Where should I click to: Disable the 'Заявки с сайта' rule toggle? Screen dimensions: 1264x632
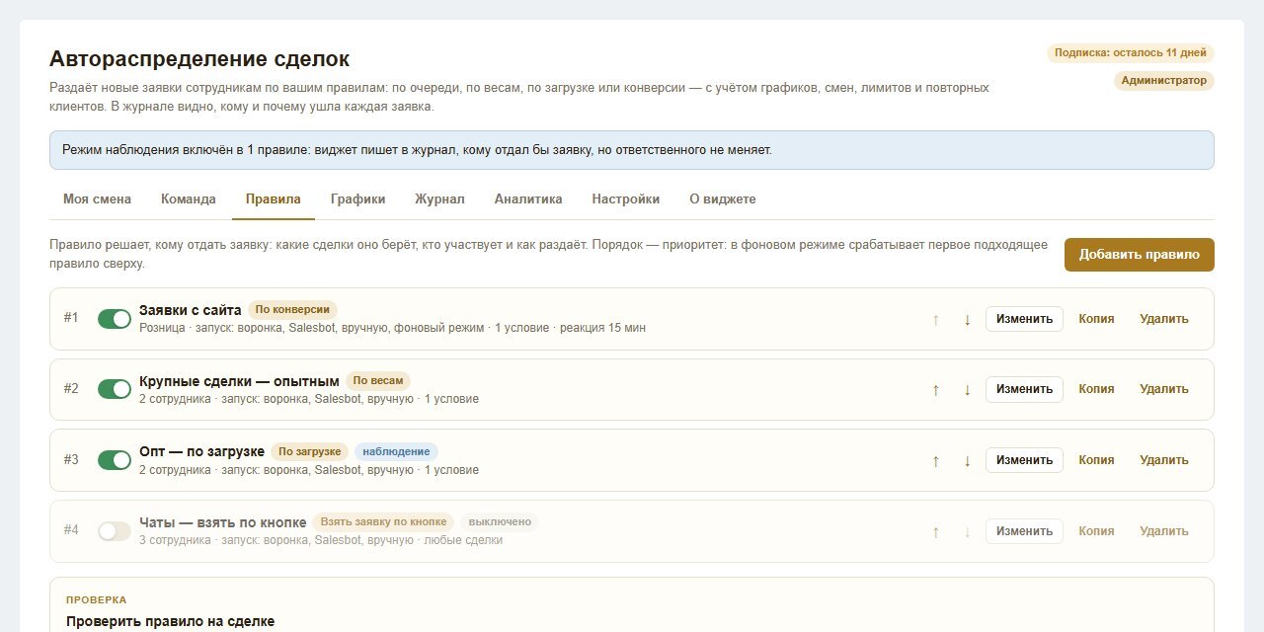tap(115, 319)
